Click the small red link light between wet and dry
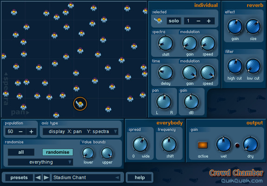Image resolution: width=267 pixels, height=186 pixels. (x=237, y=145)
